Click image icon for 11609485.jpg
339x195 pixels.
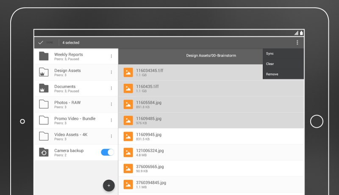pyautogui.click(x=128, y=121)
